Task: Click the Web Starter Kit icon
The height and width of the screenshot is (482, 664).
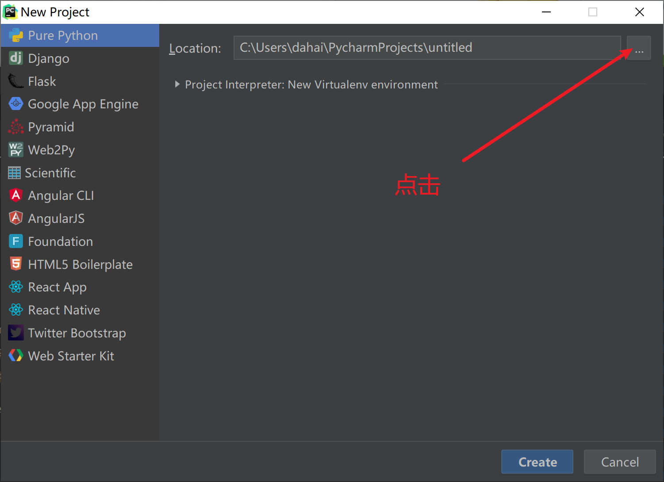Action: point(16,356)
